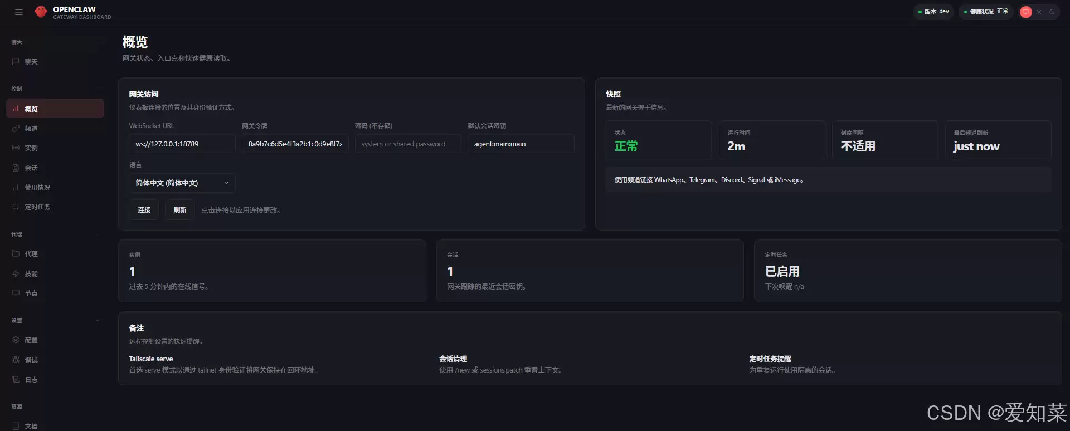Toggle the hamburger sidebar menu
This screenshot has height=431, width=1070.
pos(19,12)
